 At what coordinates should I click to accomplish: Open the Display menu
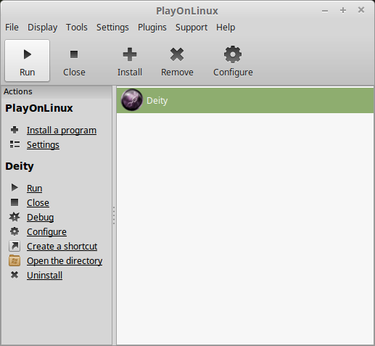pyautogui.click(x=43, y=28)
